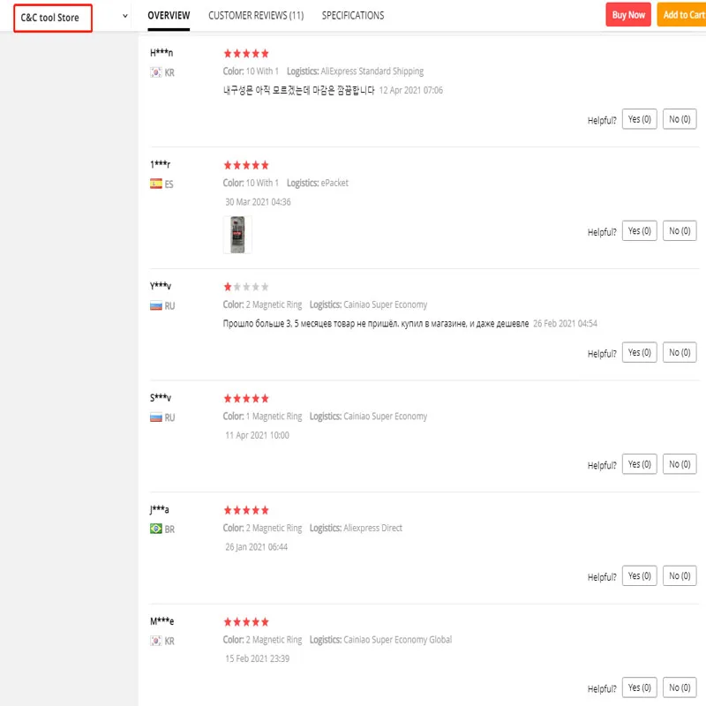Open the C&C tool Store name
The height and width of the screenshot is (706, 706).
coord(52,18)
